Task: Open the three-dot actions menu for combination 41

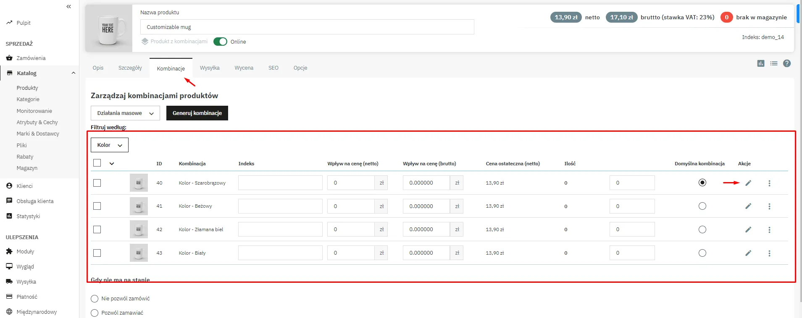Action: (x=769, y=206)
